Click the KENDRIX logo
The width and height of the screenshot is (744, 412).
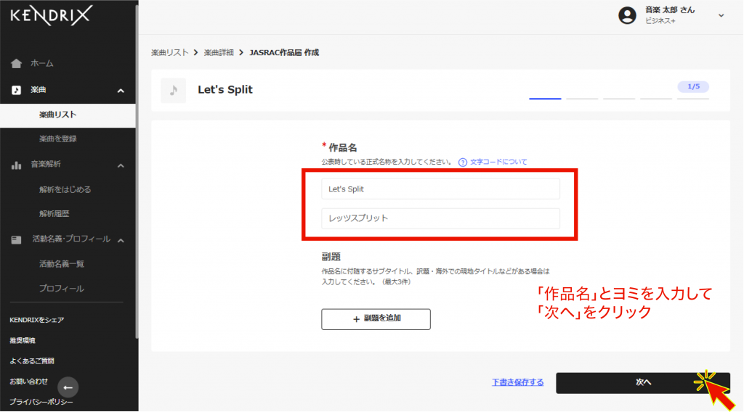[51, 16]
